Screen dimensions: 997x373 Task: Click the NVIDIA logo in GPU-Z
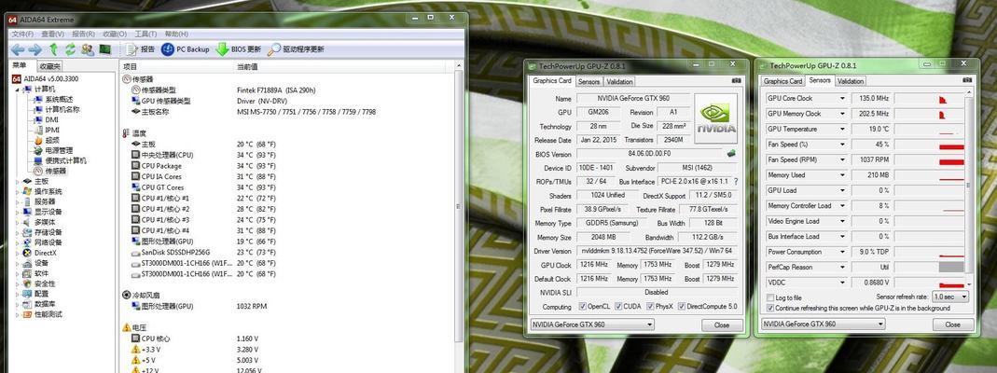click(716, 118)
